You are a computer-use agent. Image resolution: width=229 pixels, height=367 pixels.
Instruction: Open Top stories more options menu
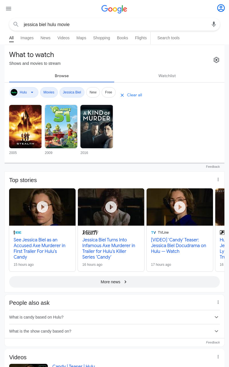[x=218, y=179]
